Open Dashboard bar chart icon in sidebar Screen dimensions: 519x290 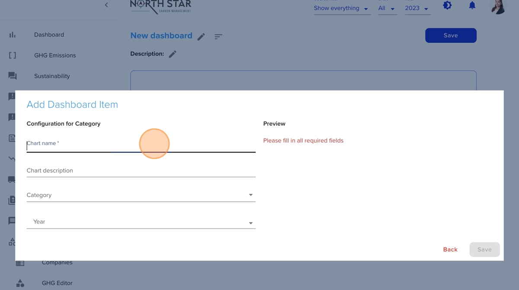coord(13,35)
